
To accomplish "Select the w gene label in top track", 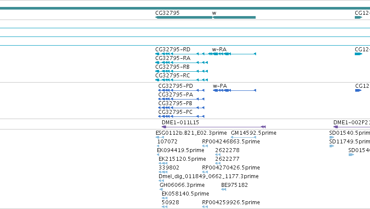I will (214, 13).
